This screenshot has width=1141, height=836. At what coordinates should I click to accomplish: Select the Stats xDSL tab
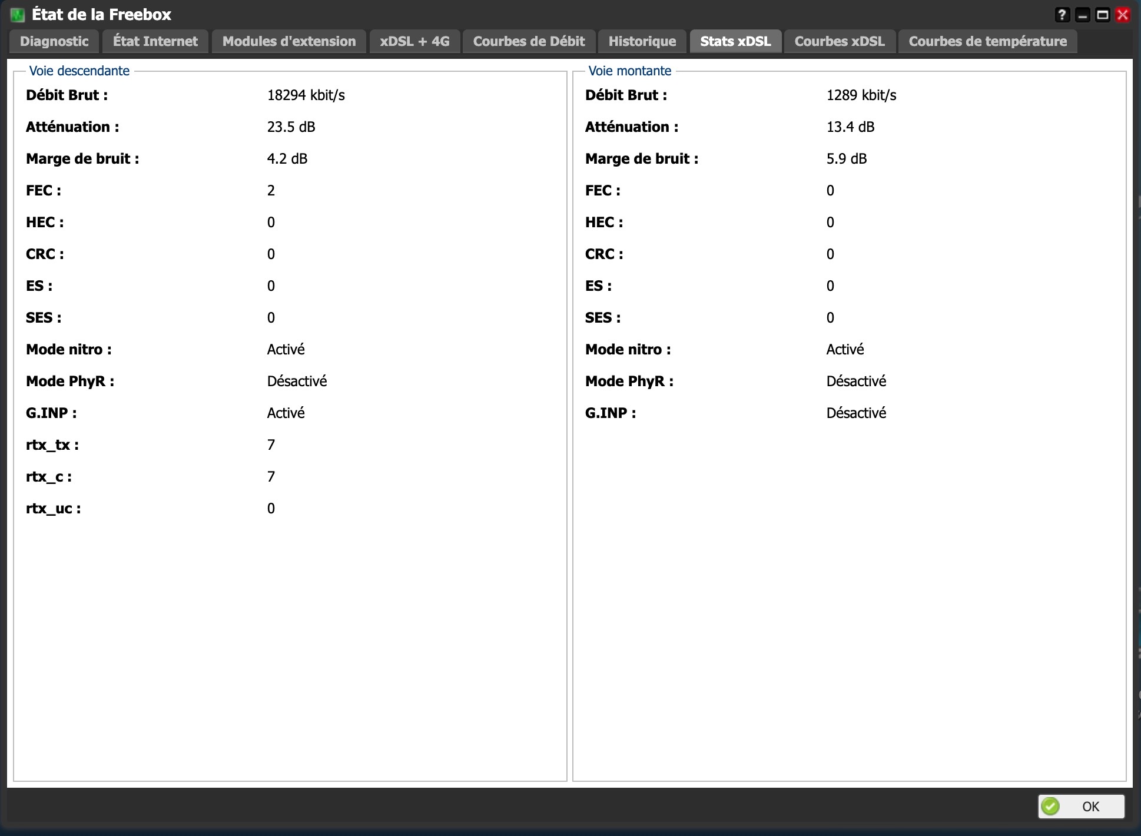click(735, 41)
